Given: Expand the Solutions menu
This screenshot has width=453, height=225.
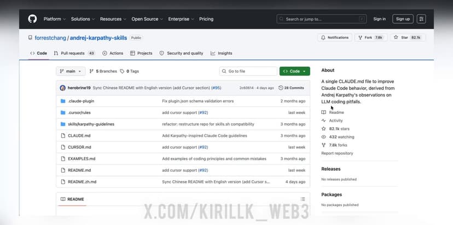Looking at the screenshot, I should tap(83, 19).
